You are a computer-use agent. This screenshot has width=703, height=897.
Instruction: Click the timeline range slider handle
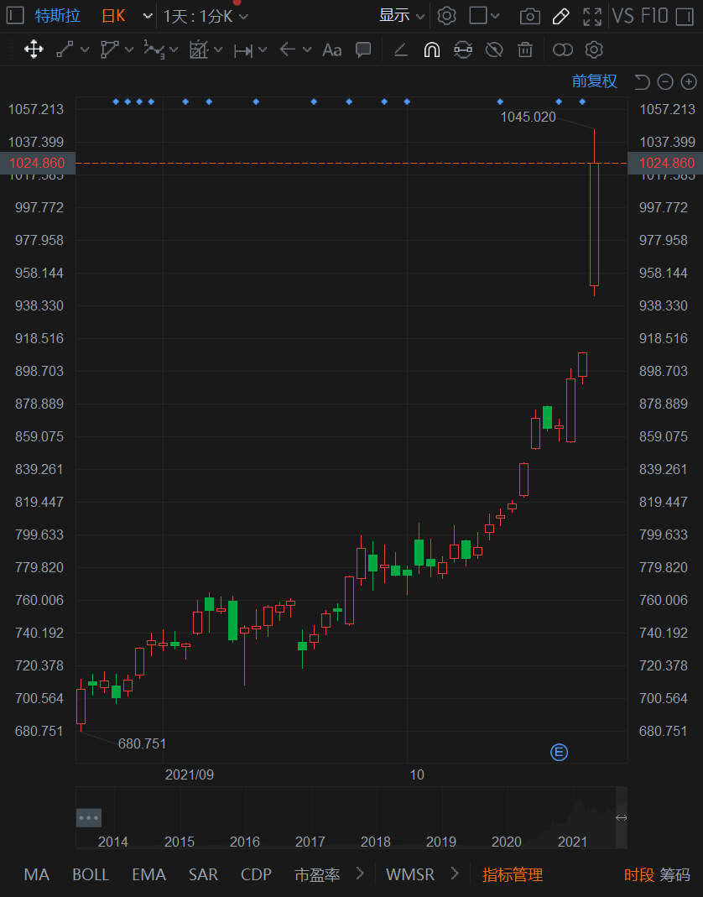pyautogui.click(x=622, y=817)
